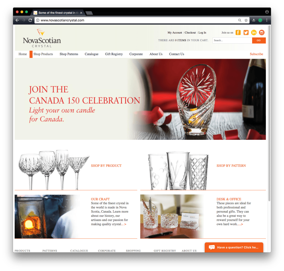The height and width of the screenshot is (271, 284).
Task: Open the Twitter social icon
Action: coord(246,33)
